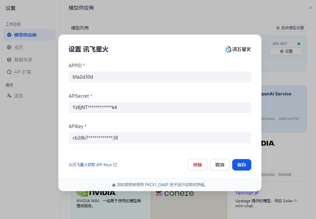Click the 取消 cancel button
This screenshot has width=316, height=219.
tap(220, 165)
